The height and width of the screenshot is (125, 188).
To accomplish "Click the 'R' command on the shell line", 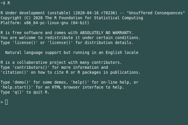I will click(x=9, y=3).
